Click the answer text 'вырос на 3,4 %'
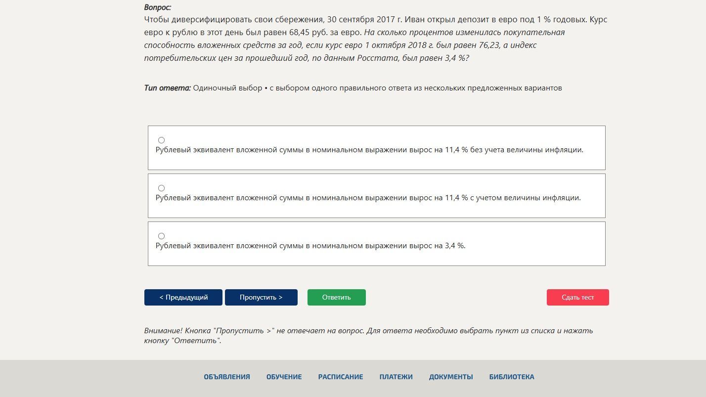The image size is (706, 397). click(310, 246)
